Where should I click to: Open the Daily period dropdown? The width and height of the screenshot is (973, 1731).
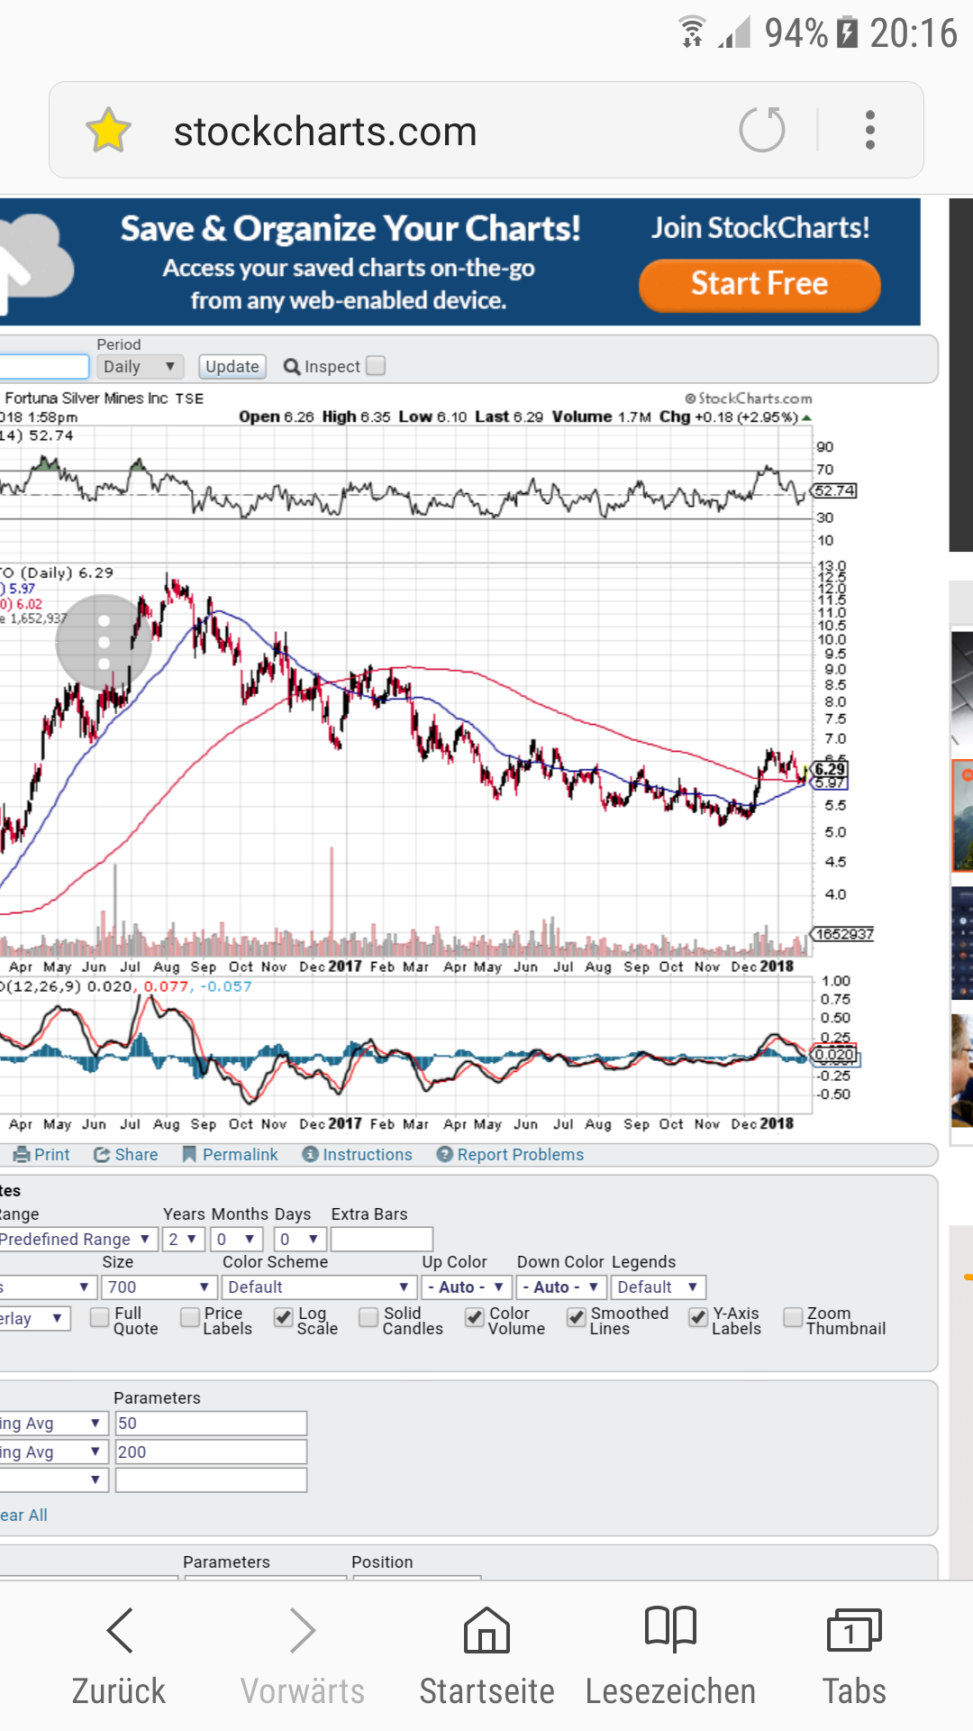click(x=140, y=366)
